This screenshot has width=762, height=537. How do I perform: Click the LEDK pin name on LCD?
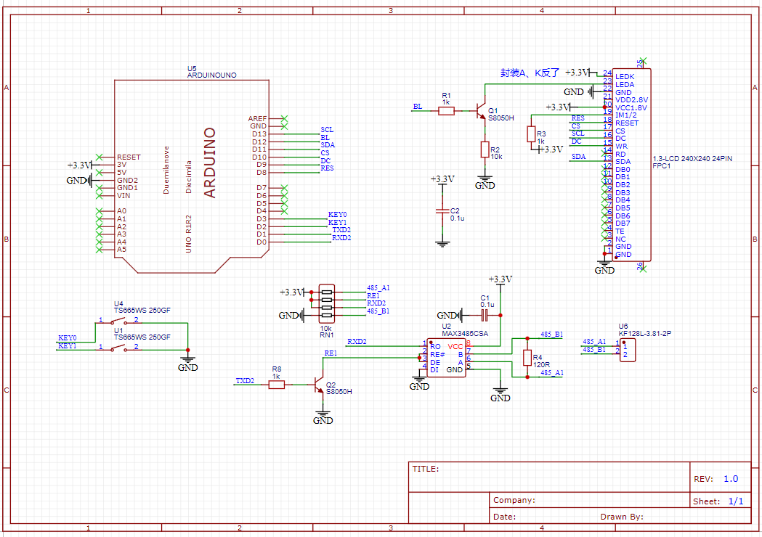pyautogui.click(x=625, y=77)
